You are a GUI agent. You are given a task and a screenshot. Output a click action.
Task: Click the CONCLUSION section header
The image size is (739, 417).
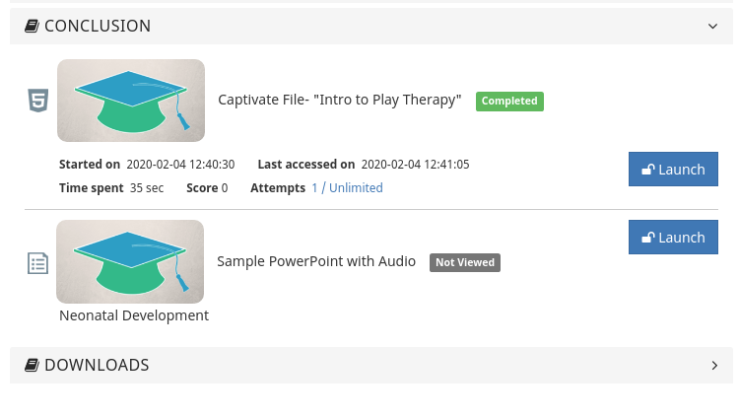point(98,27)
